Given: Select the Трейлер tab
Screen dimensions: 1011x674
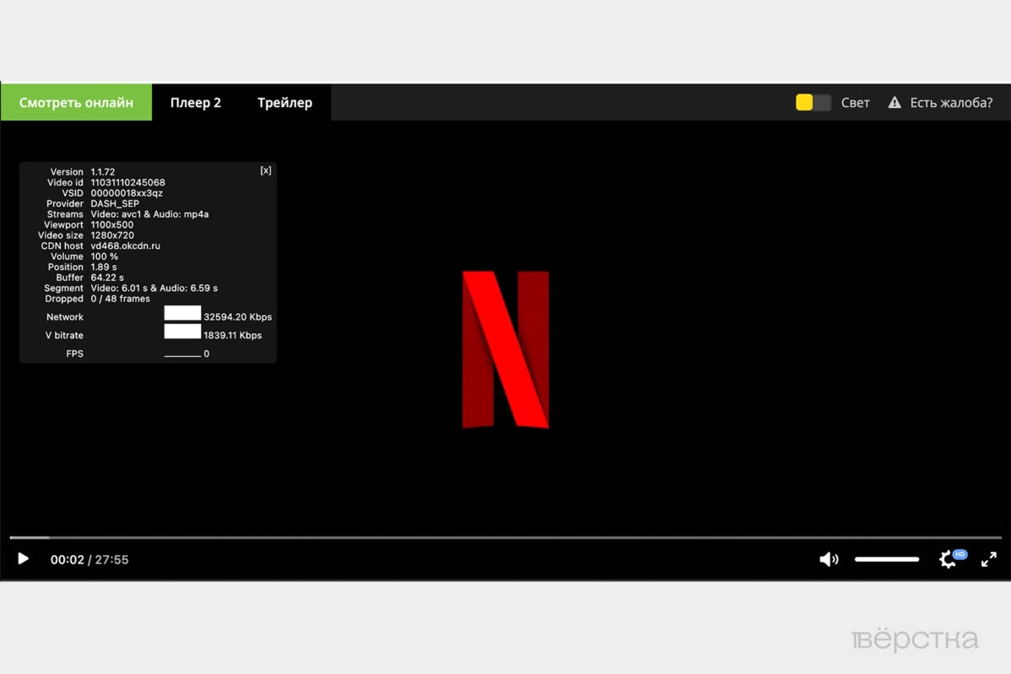Looking at the screenshot, I should [284, 103].
